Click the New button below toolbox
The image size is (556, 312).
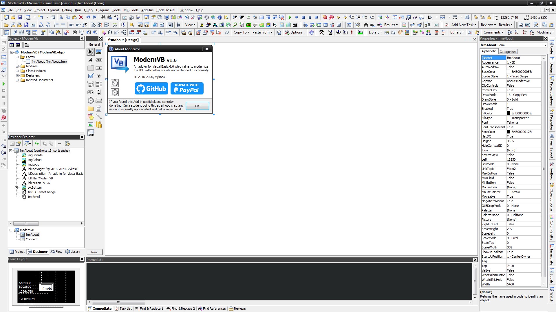[x=94, y=252]
